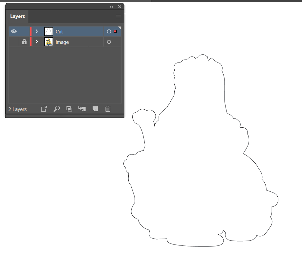
Task: Click the Make/Release Clipping Mask icon
Action: (x=69, y=109)
